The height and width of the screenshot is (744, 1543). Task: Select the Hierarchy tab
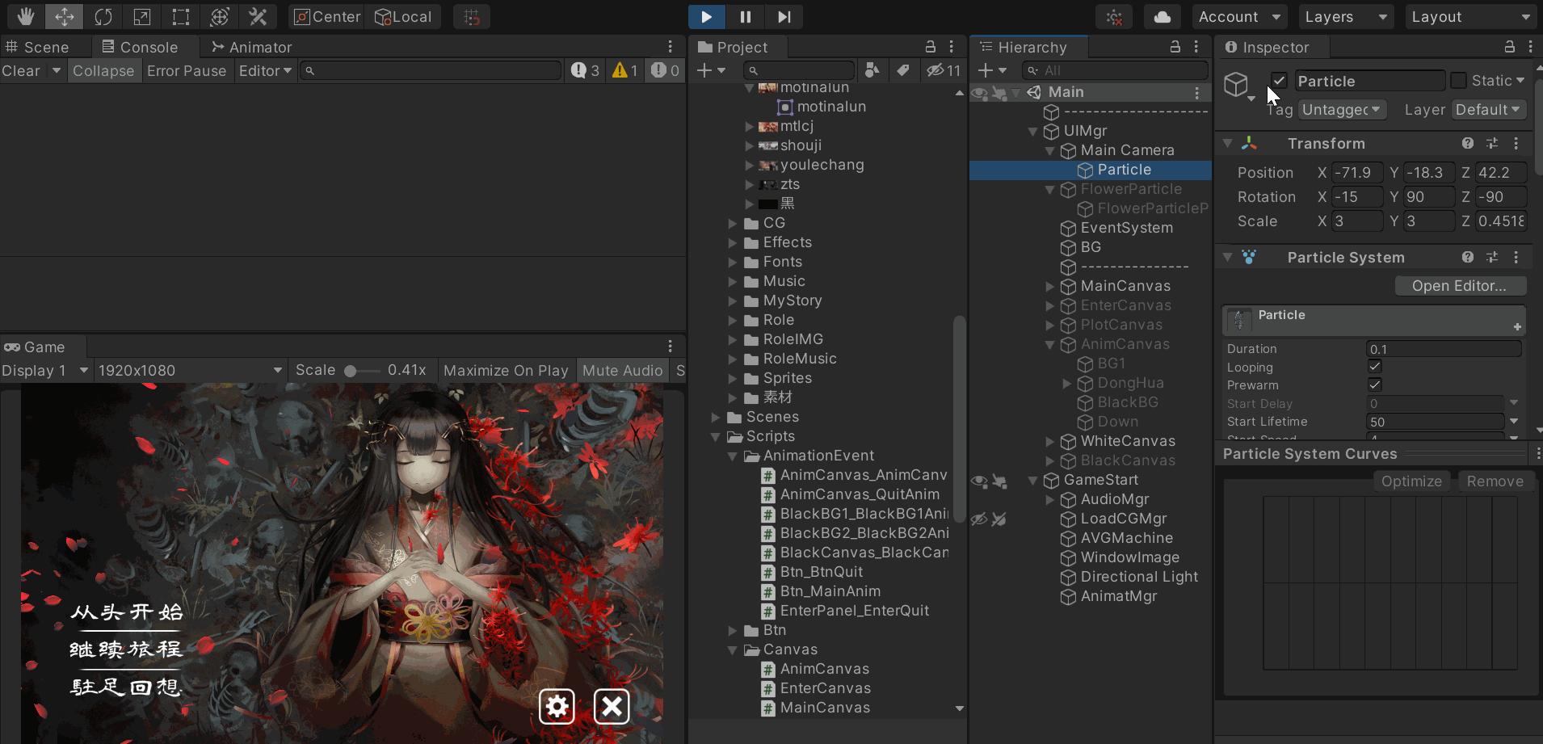[x=1023, y=47]
